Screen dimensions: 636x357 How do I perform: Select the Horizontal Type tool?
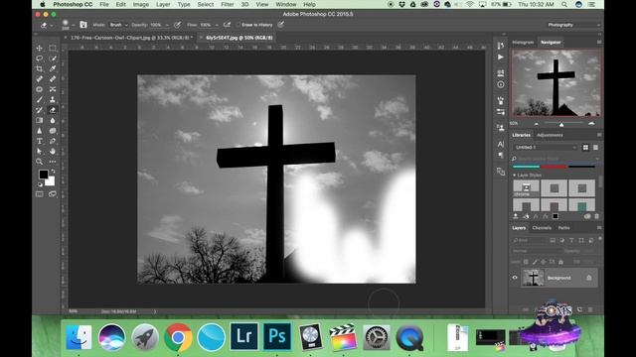[x=40, y=141]
